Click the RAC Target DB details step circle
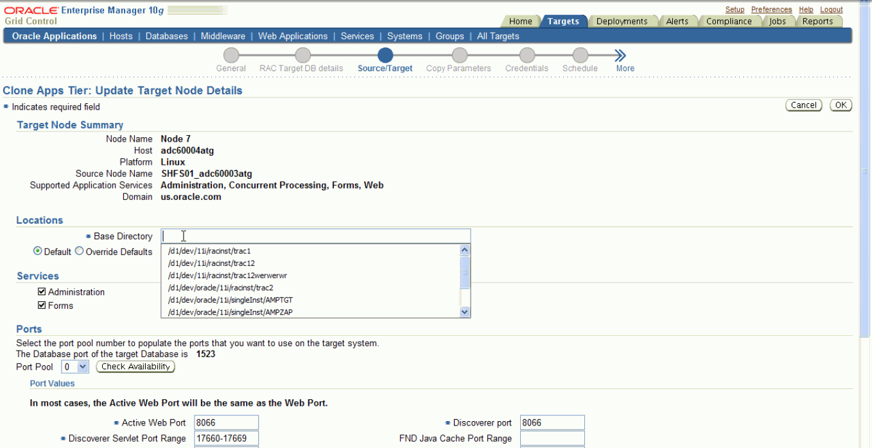 [303, 56]
